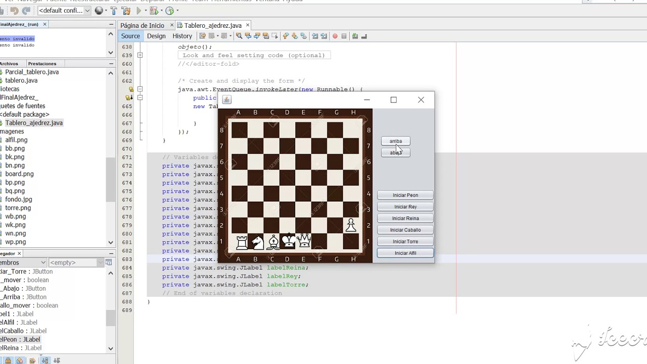Toggle the sort-by-source navigator button
Image resolution: width=647 pixels, height=364 pixels.
(57, 360)
